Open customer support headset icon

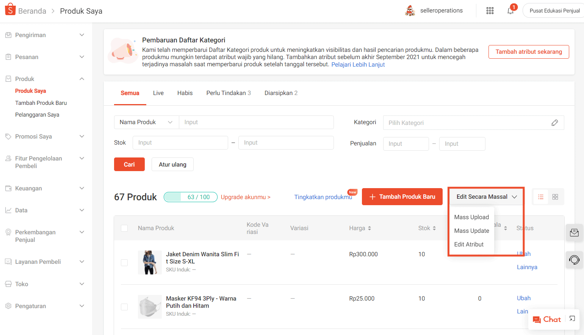[574, 260]
